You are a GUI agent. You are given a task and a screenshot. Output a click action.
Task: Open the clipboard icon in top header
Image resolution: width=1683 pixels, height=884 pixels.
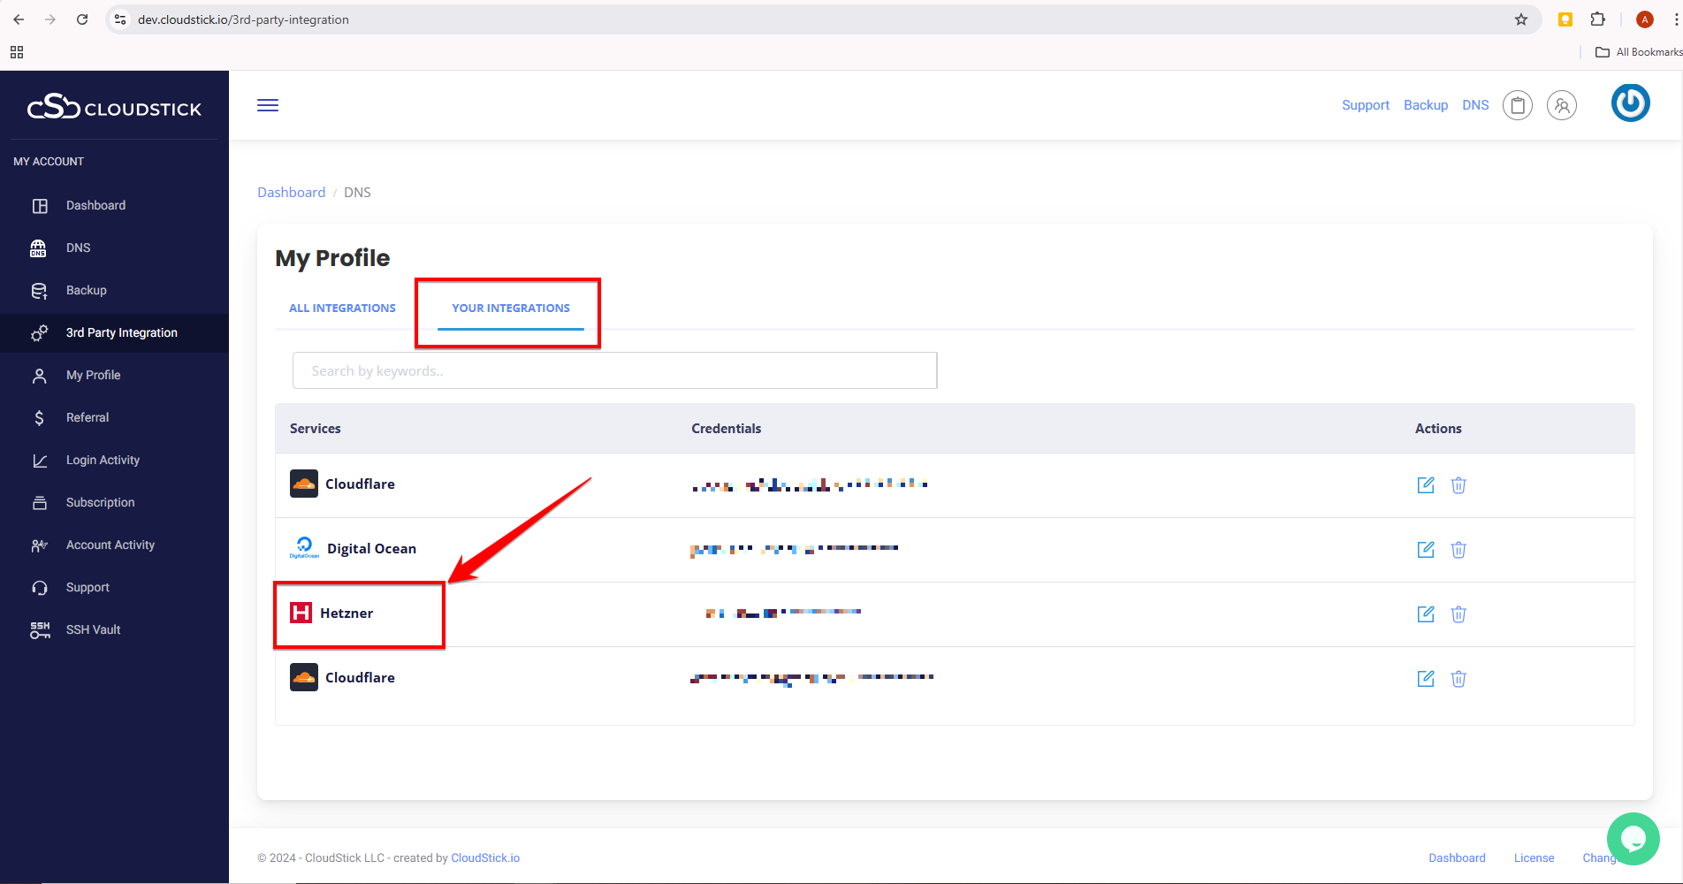click(1518, 106)
